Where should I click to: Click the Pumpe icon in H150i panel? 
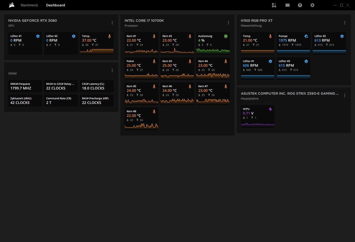point(306,36)
